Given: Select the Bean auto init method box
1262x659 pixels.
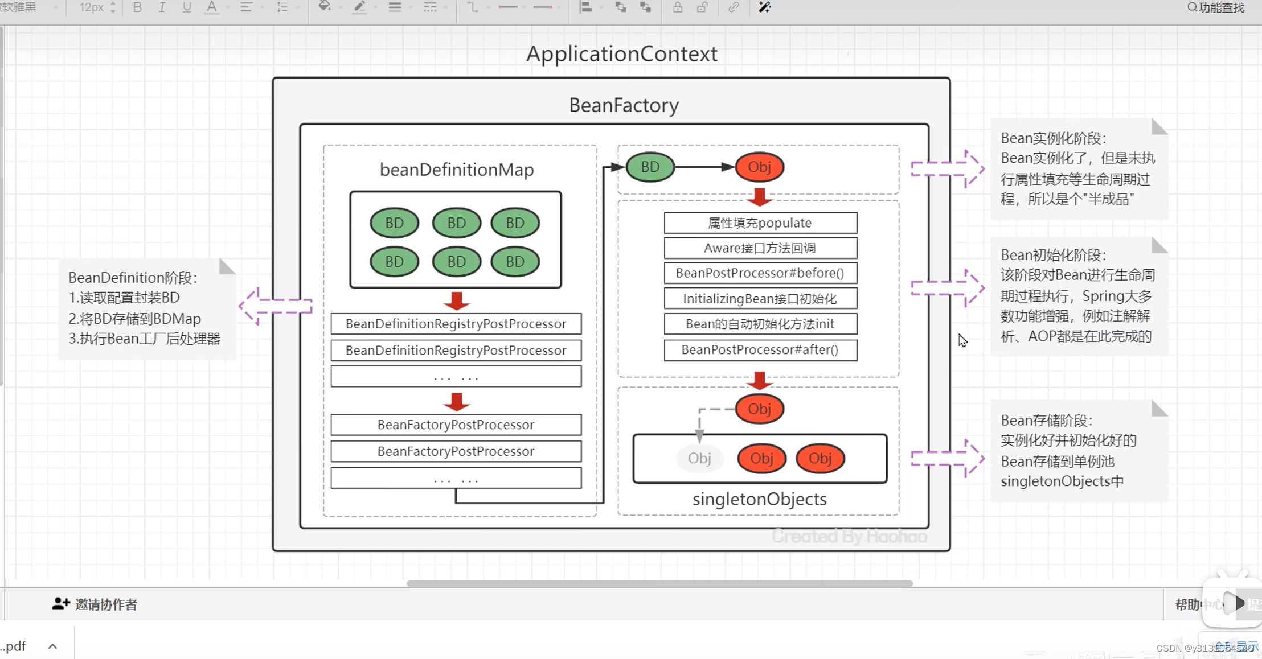Looking at the screenshot, I should 760,324.
